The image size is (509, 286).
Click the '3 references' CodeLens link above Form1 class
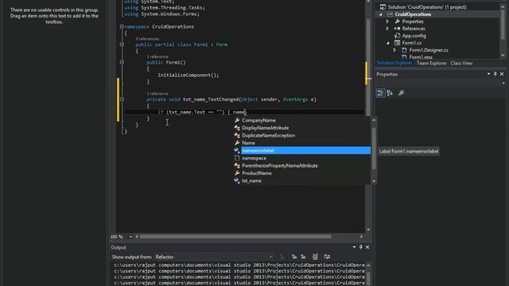pyautogui.click(x=147, y=39)
